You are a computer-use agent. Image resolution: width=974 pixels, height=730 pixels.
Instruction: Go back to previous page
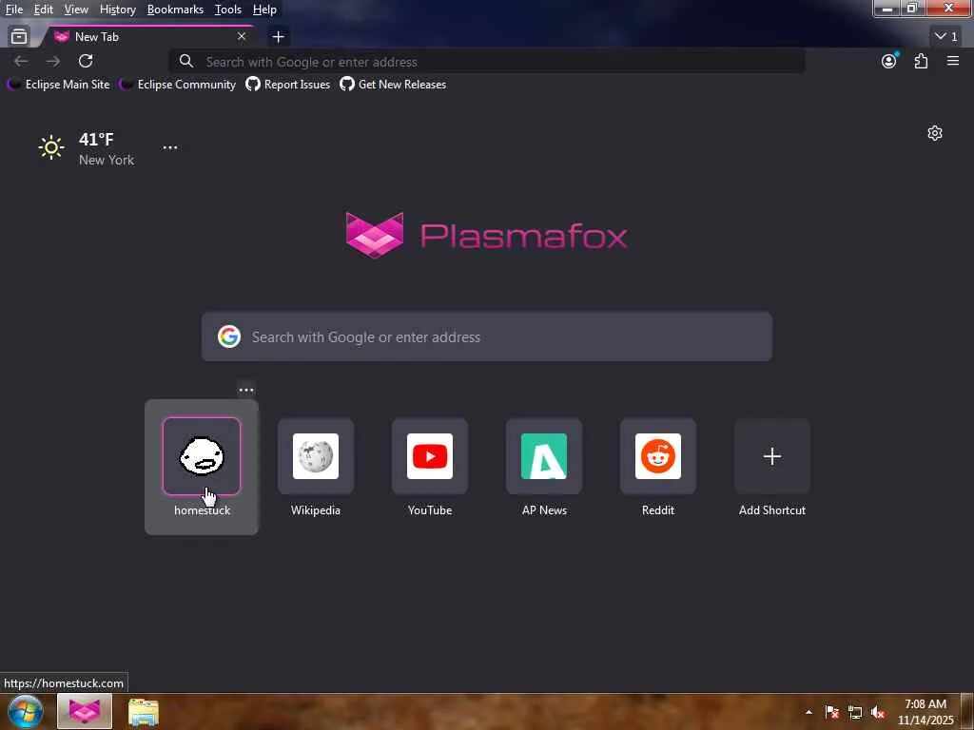21,61
